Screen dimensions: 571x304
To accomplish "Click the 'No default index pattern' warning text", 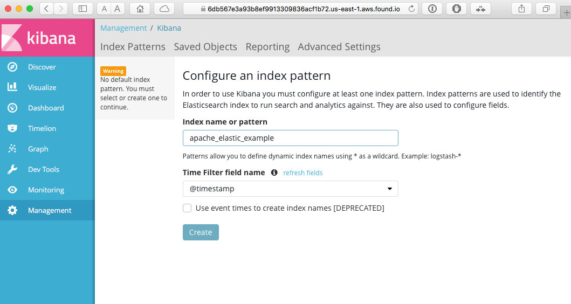I will pyautogui.click(x=134, y=93).
